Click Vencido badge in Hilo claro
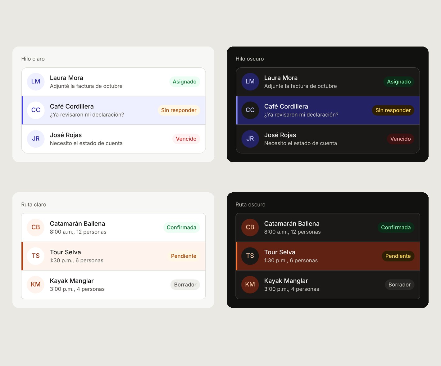Viewport: 441px width, 366px height. [x=186, y=139]
